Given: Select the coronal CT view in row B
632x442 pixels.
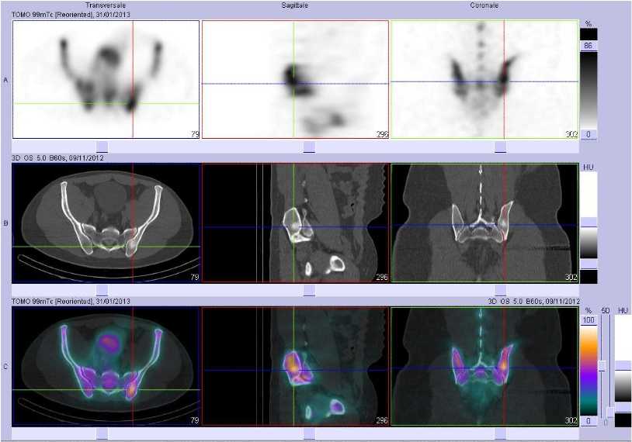Looking at the screenshot, I should point(485,223).
